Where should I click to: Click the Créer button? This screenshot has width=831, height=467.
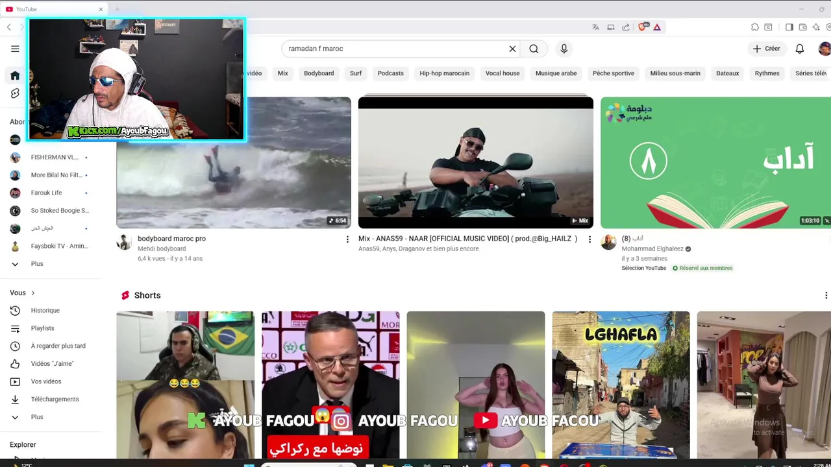tap(766, 49)
